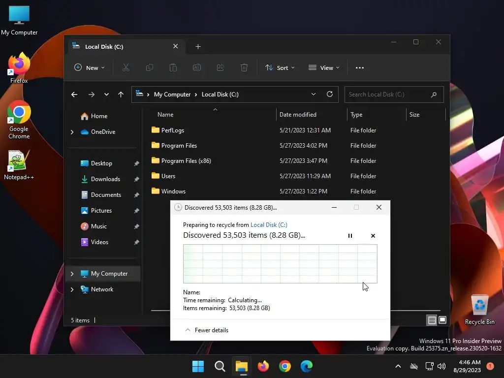Click the Delete trash icon
This screenshot has width=504, height=378.
coord(244,67)
